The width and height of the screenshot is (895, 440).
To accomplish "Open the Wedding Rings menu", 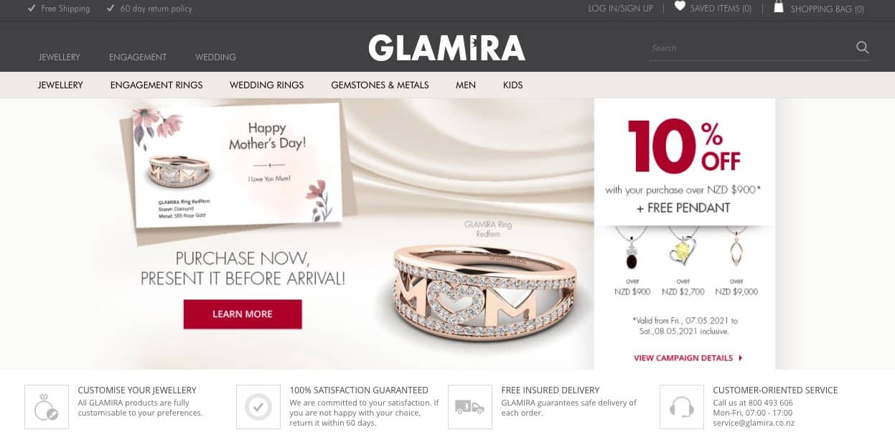I will [x=267, y=85].
